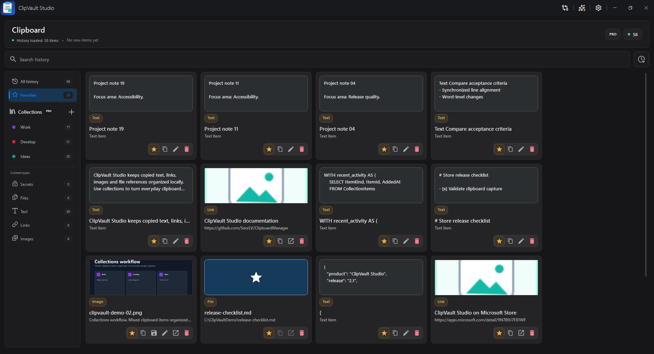654x354 pixels.
Task: Toggle star on ClipVault Studio documentation link
Action: click(x=269, y=241)
